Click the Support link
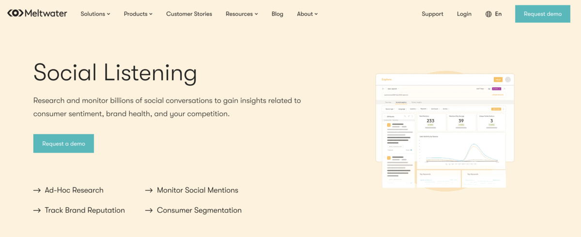581x237 pixels. pos(432,14)
